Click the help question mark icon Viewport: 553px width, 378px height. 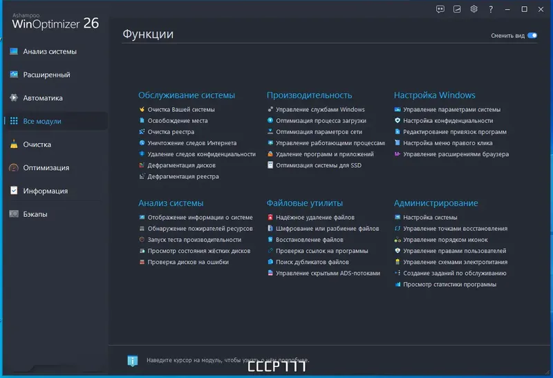point(491,10)
